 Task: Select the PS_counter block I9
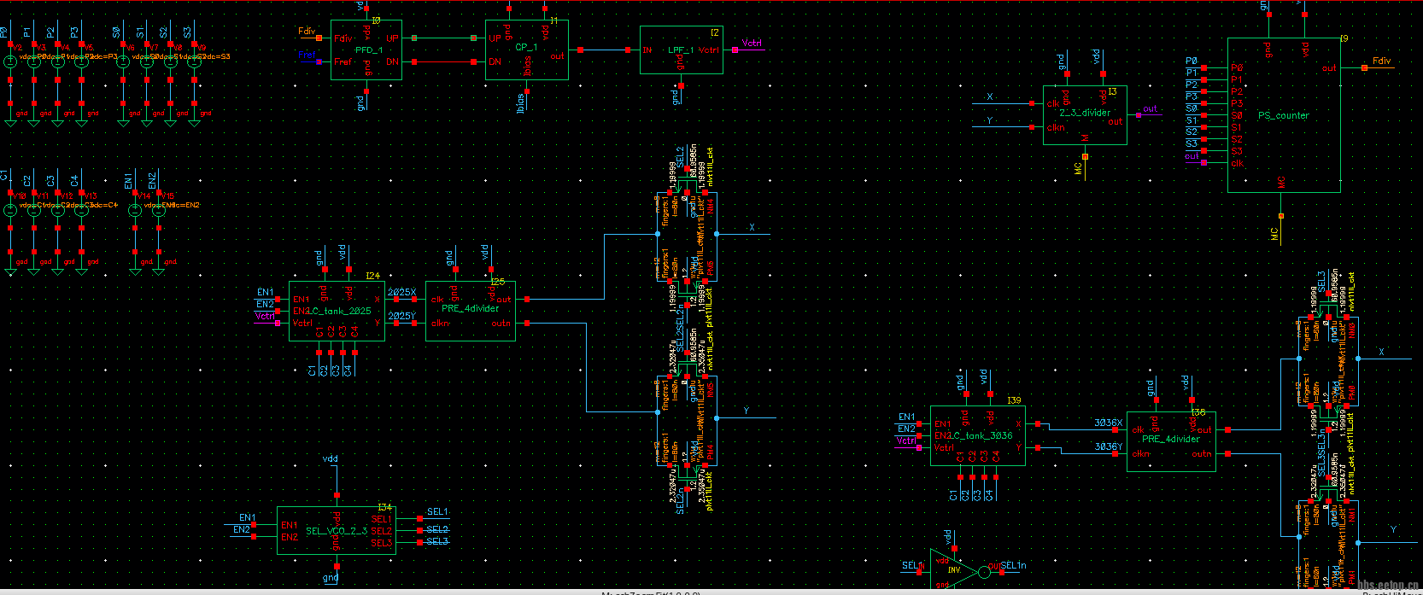pos(1284,115)
